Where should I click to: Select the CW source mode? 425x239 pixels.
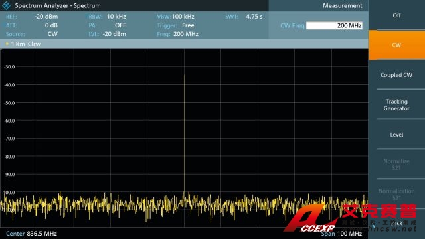click(396, 45)
